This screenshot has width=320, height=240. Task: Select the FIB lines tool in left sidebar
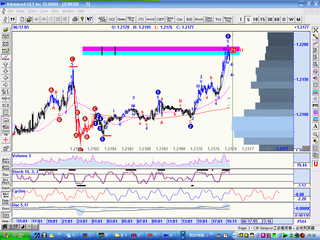6,133
